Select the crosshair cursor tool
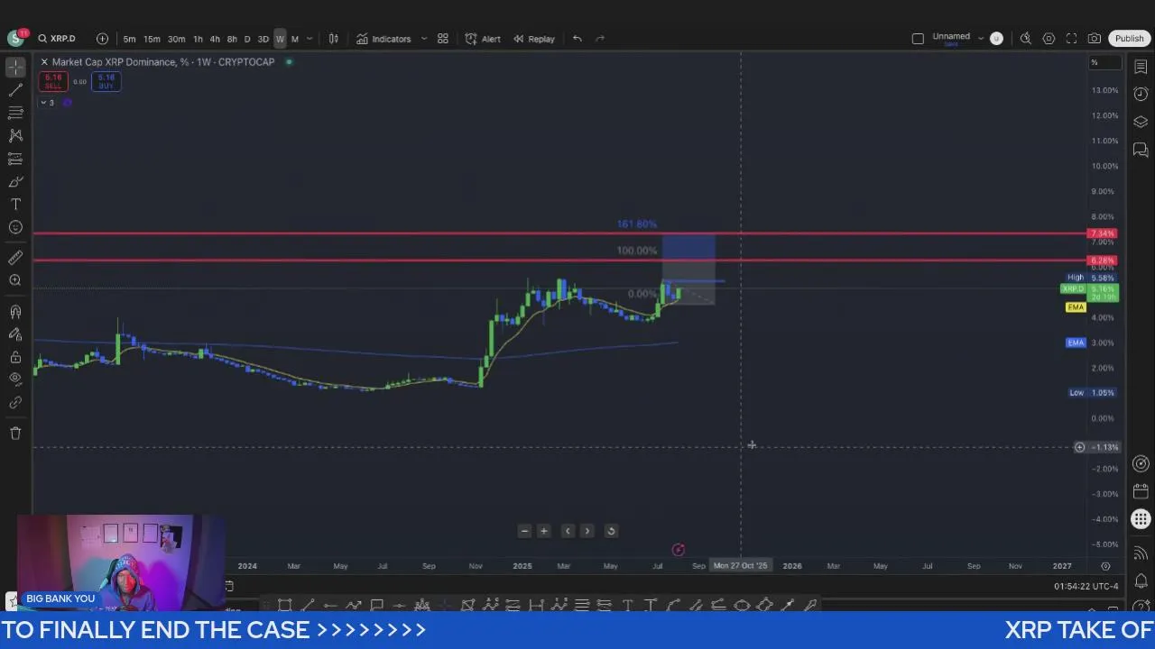 click(x=15, y=67)
